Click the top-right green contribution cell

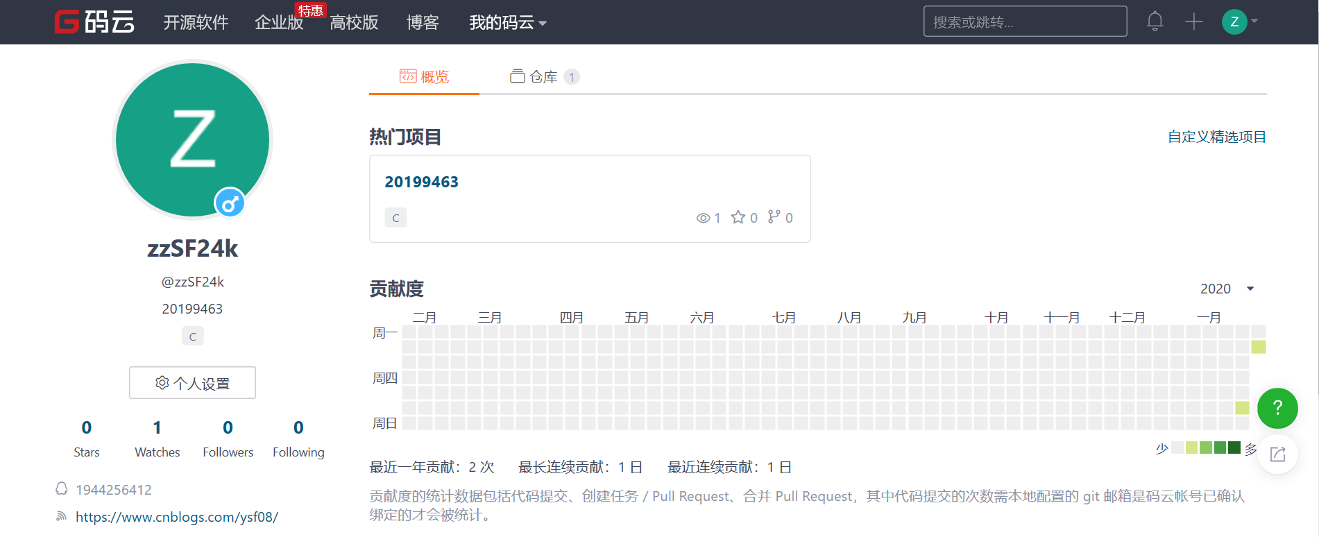pyautogui.click(x=1259, y=347)
